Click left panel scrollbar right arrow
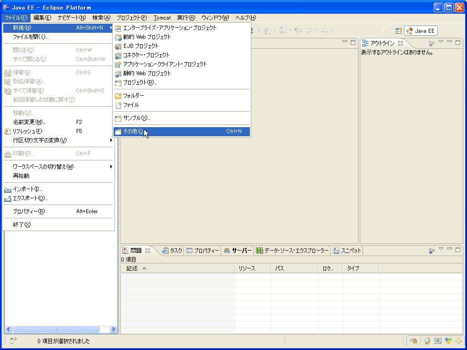This screenshot has height=350, width=467. (x=113, y=329)
